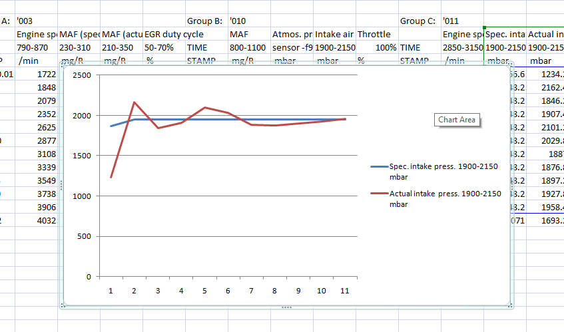Click the 11 label on horizontal axis
Screen dimensions: 564x332
click(x=345, y=291)
